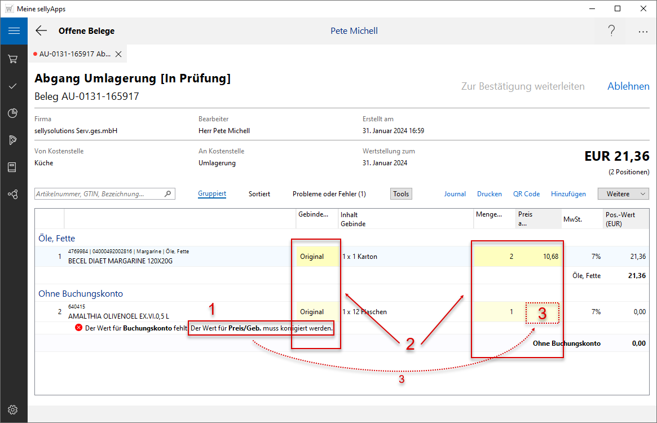Open the share nodes sidebar icon
The width and height of the screenshot is (657, 423).
coord(13,195)
